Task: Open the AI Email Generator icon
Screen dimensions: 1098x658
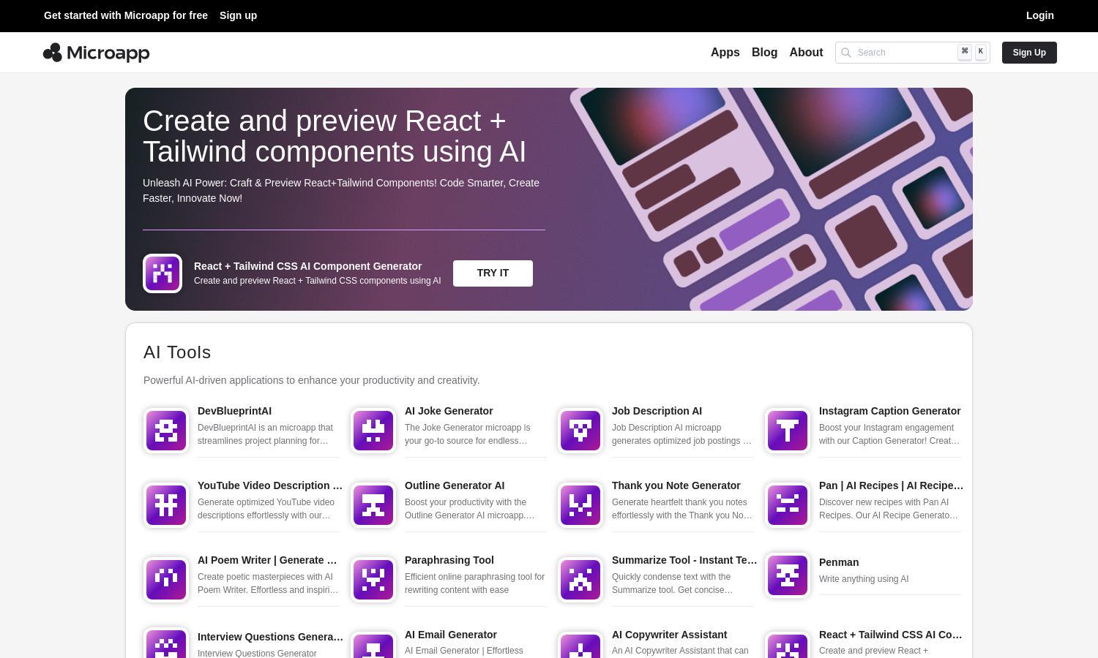Action: [373, 645]
